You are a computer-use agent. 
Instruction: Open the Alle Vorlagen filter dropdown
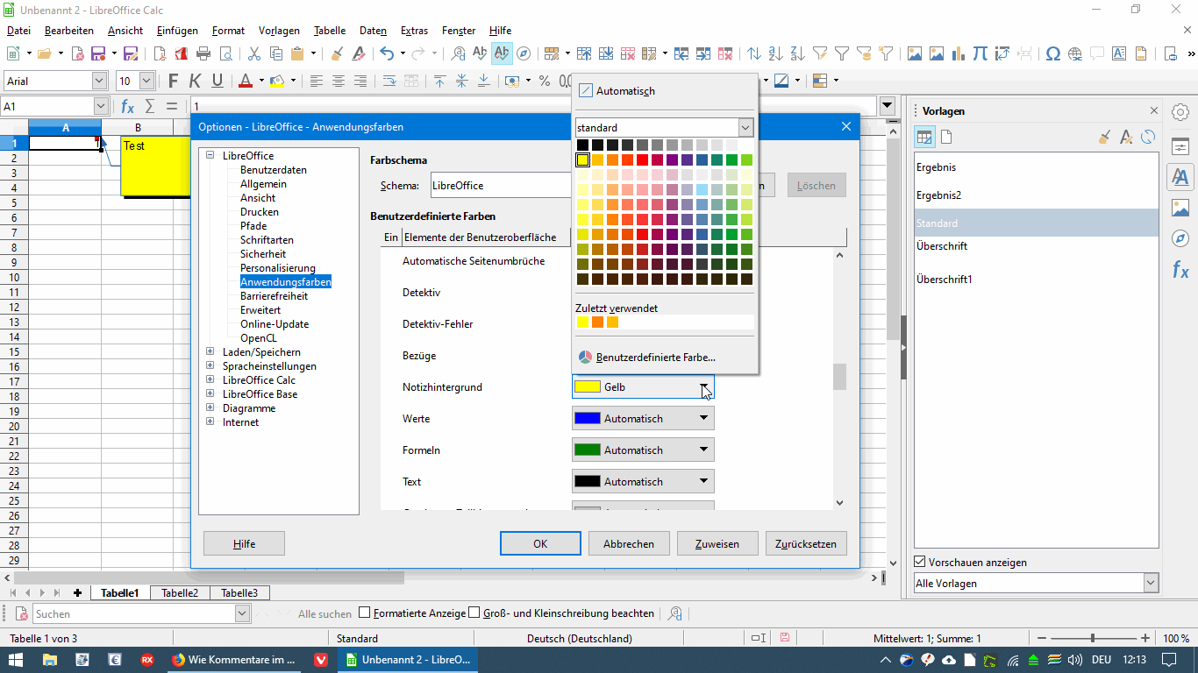click(1151, 583)
